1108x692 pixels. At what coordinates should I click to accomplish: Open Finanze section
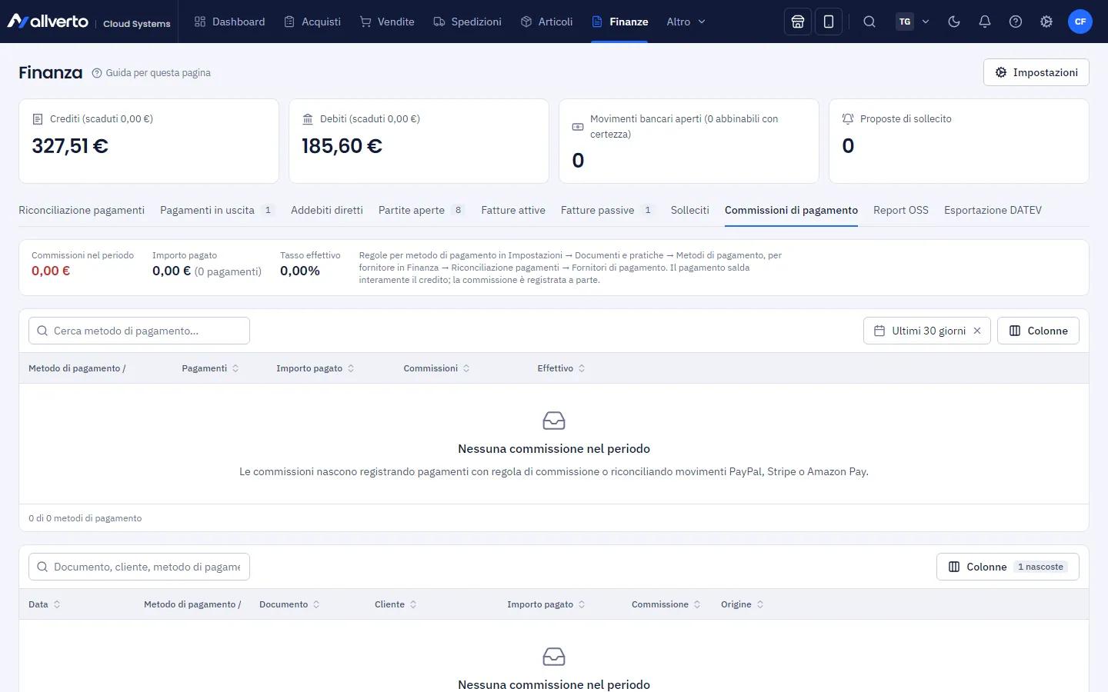click(619, 22)
